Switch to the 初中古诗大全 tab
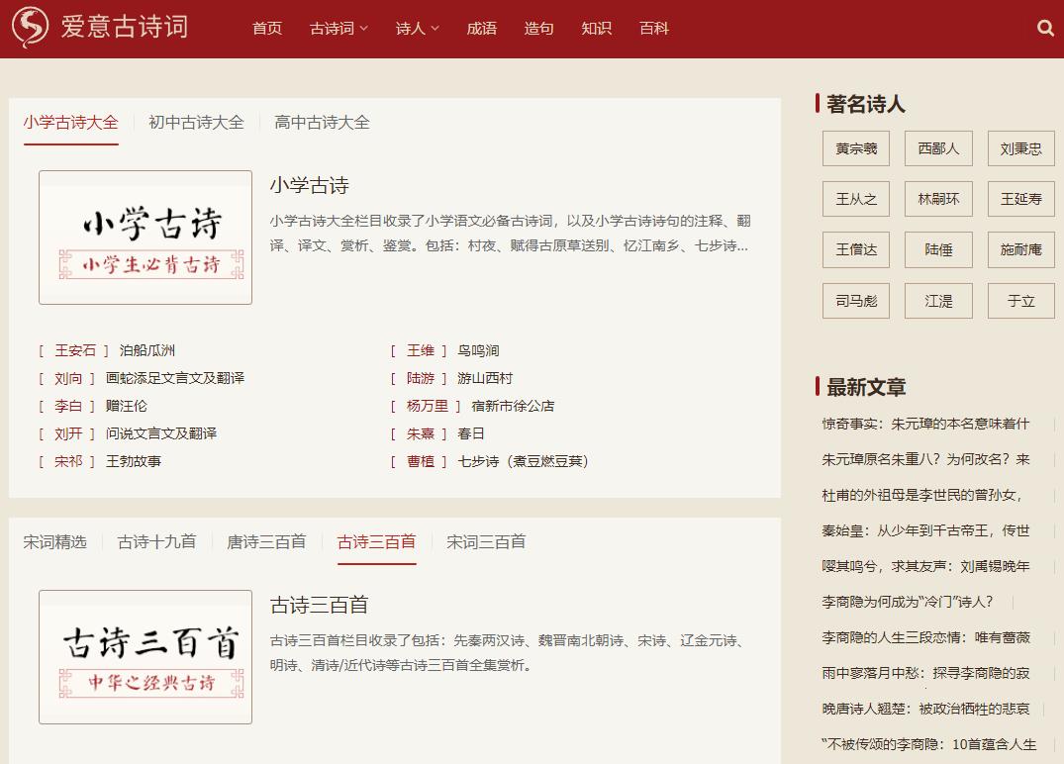The image size is (1064, 764). click(195, 122)
